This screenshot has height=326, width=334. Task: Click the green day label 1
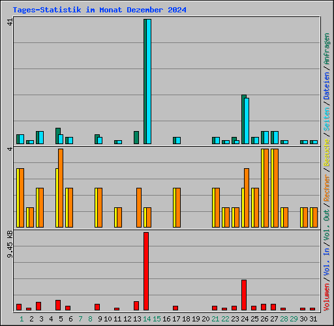tap(22, 319)
